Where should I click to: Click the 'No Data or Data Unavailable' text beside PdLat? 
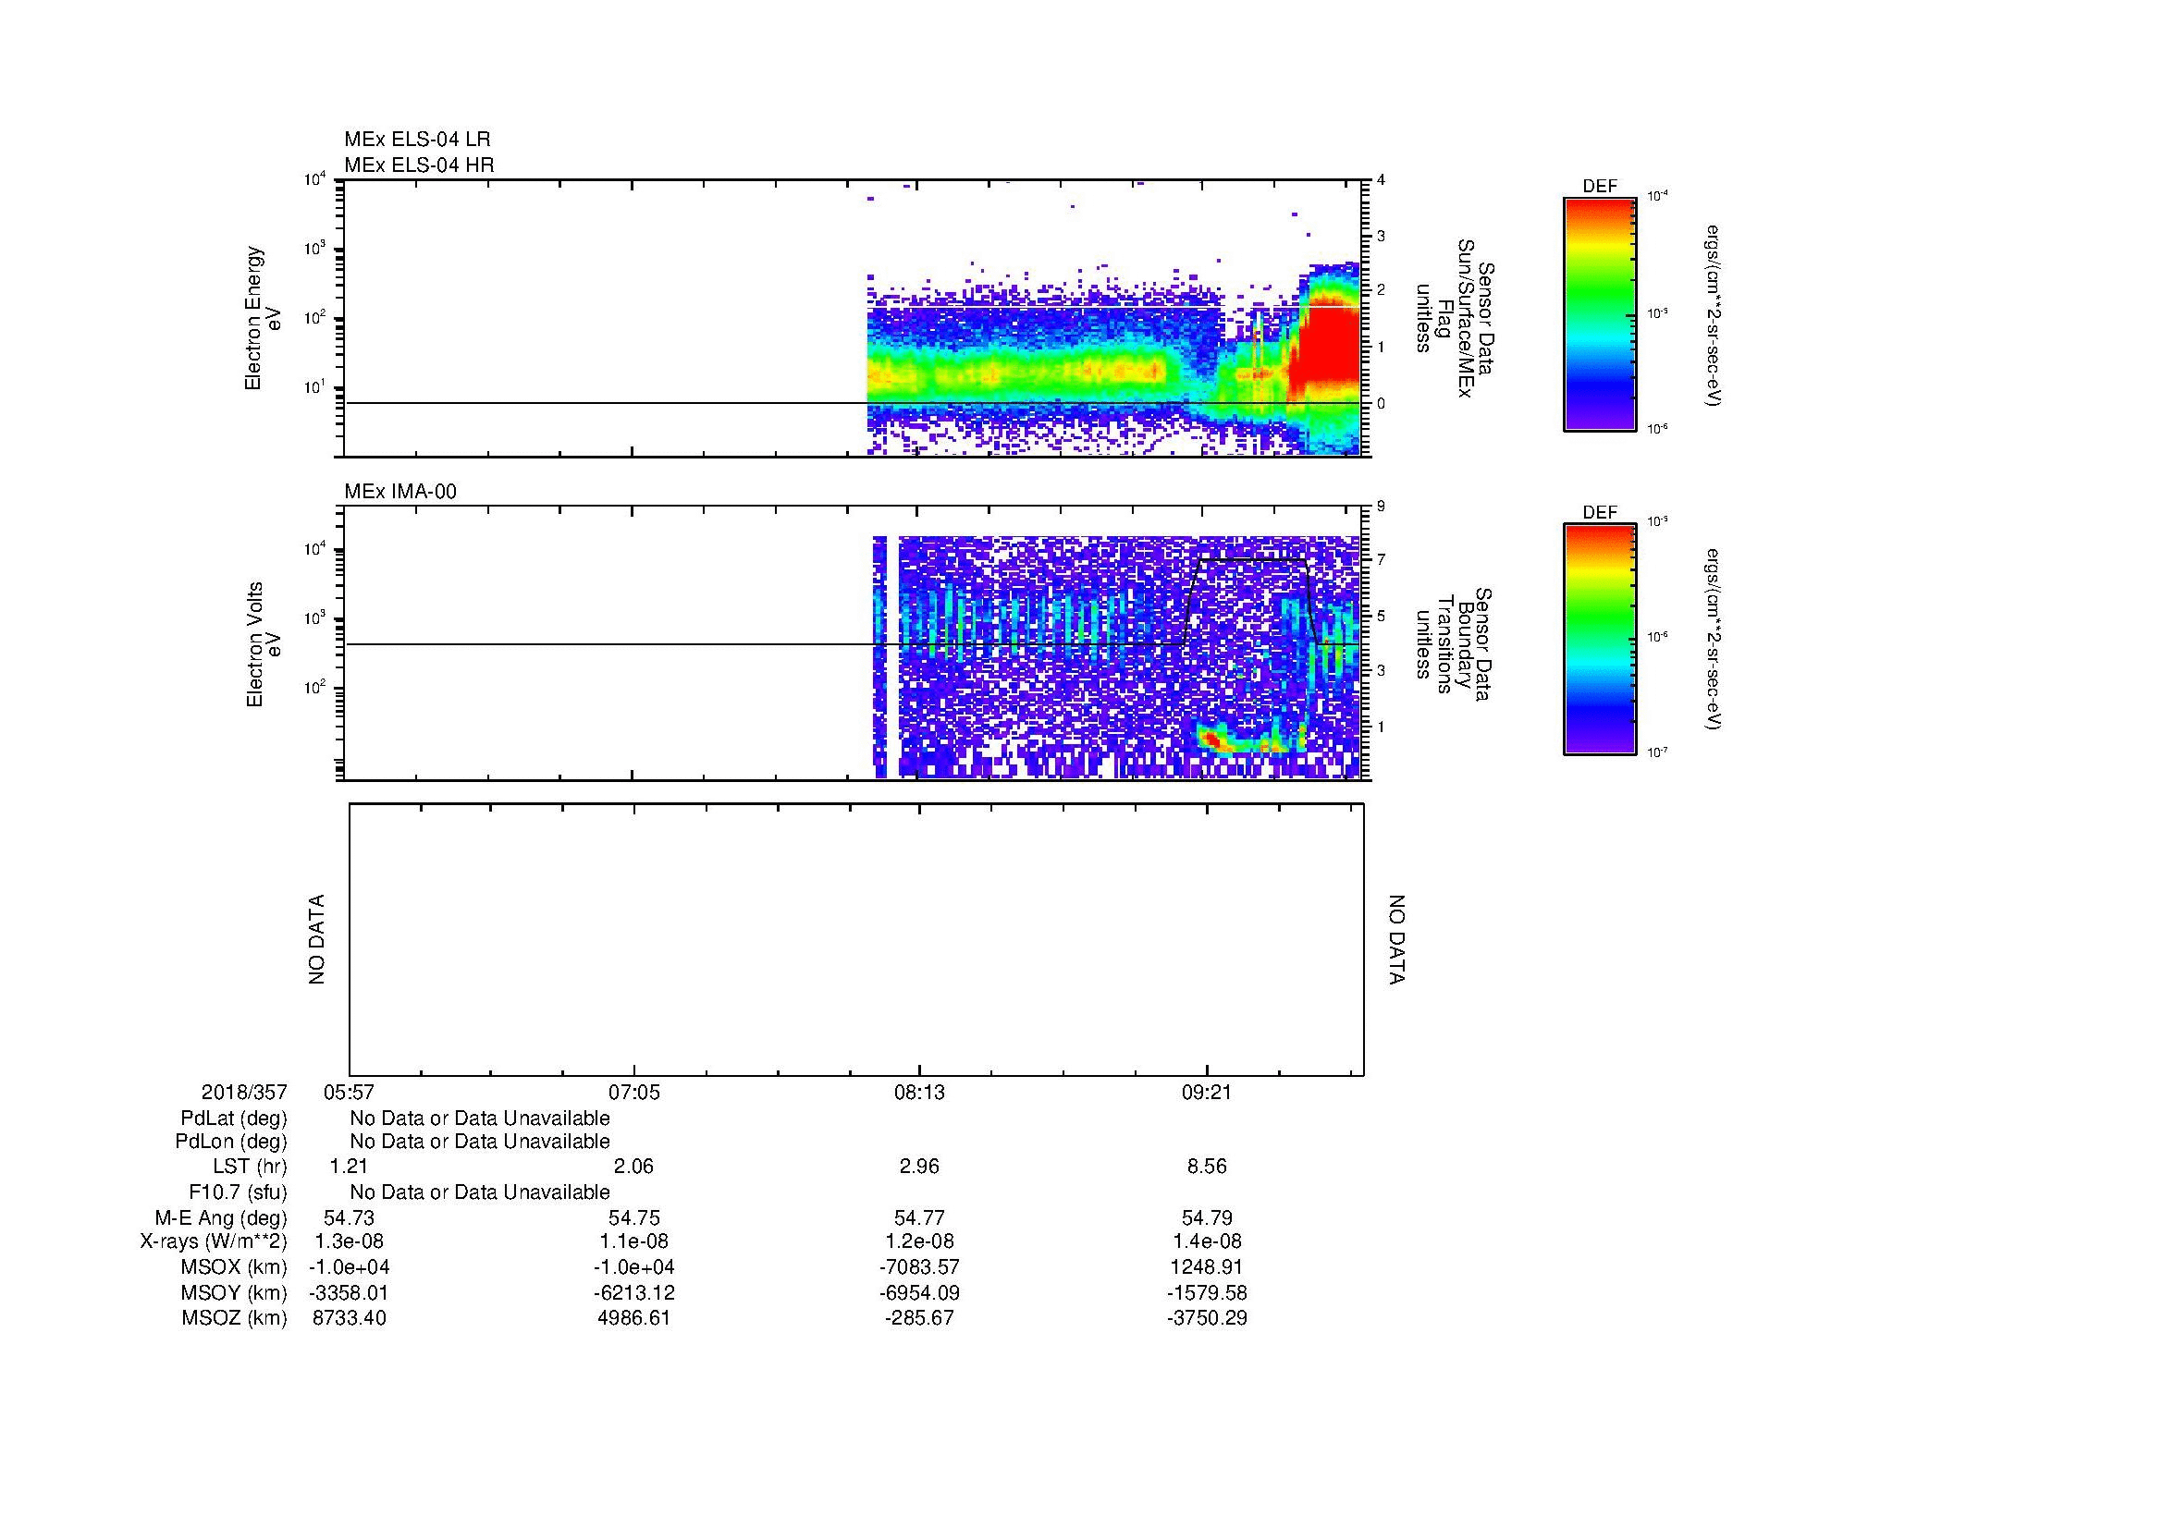[x=480, y=1118]
